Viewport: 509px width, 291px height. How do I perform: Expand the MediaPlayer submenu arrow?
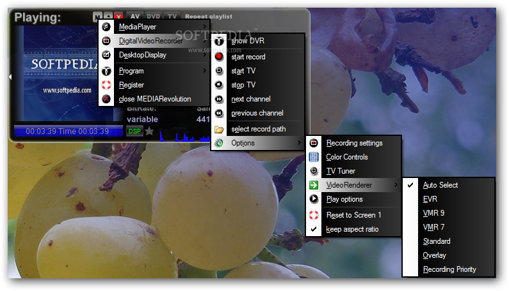coord(204,27)
